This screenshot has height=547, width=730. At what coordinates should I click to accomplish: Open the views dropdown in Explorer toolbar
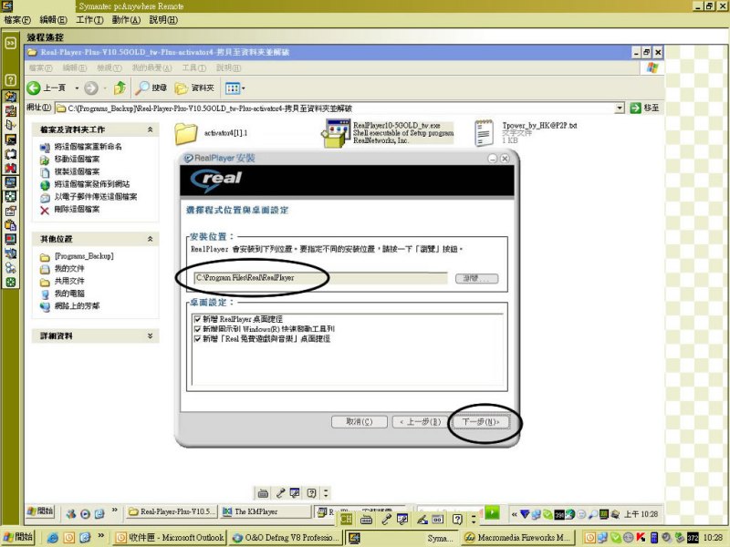click(x=235, y=88)
